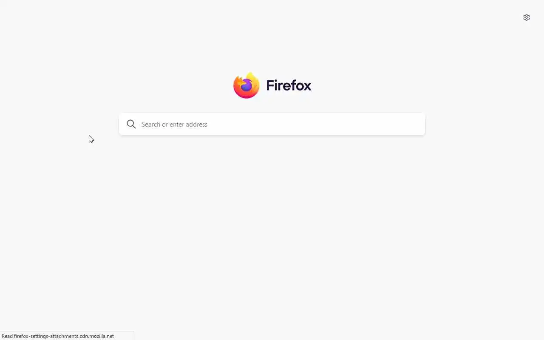Click the search glass beside the address placeholder
This screenshot has width=544, height=340.
131,124
